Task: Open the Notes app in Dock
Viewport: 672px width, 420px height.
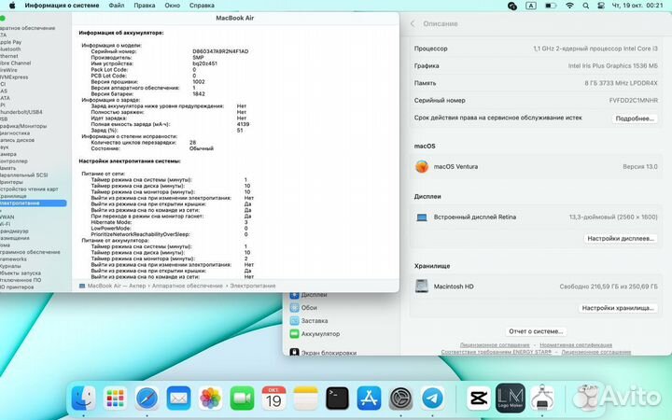Action: (305, 399)
